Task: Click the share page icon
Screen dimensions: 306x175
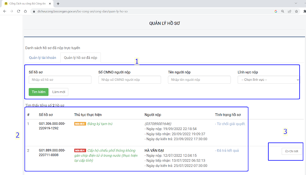Action: coord(289,11)
